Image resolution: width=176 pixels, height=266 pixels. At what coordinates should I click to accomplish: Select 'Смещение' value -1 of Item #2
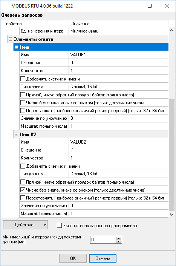(119, 150)
